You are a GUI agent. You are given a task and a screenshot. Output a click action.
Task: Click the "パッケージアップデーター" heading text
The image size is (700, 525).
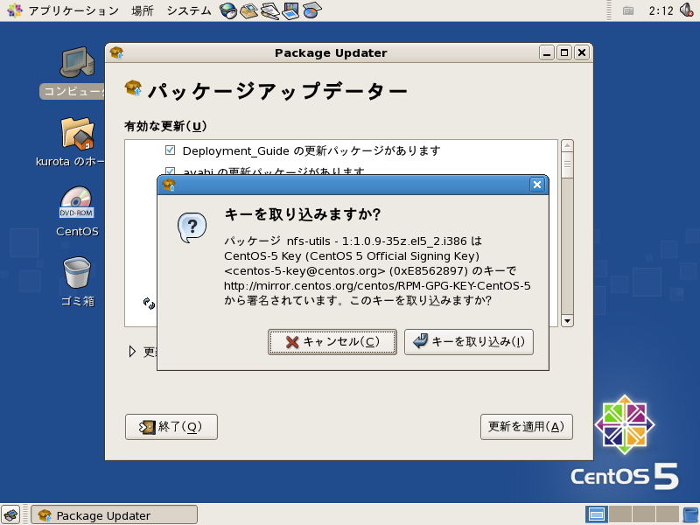click(277, 91)
